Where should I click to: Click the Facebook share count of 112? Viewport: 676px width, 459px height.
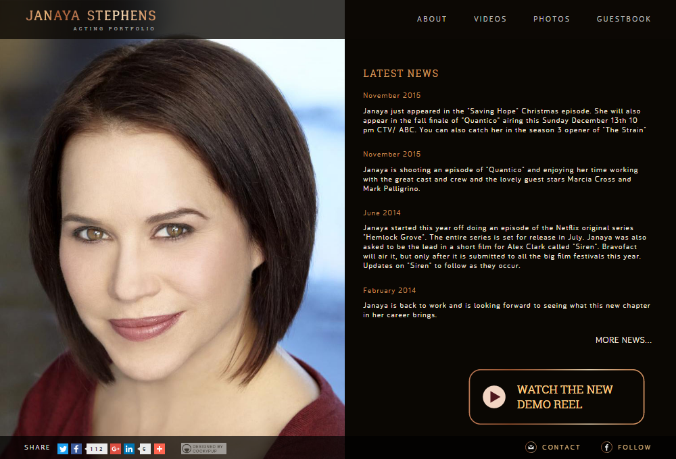(x=97, y=449)
